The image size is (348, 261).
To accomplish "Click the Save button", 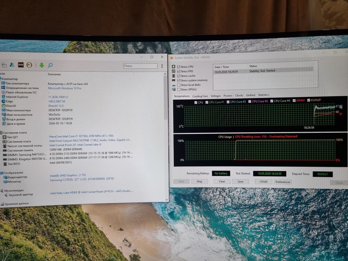I will pos(240,182).
